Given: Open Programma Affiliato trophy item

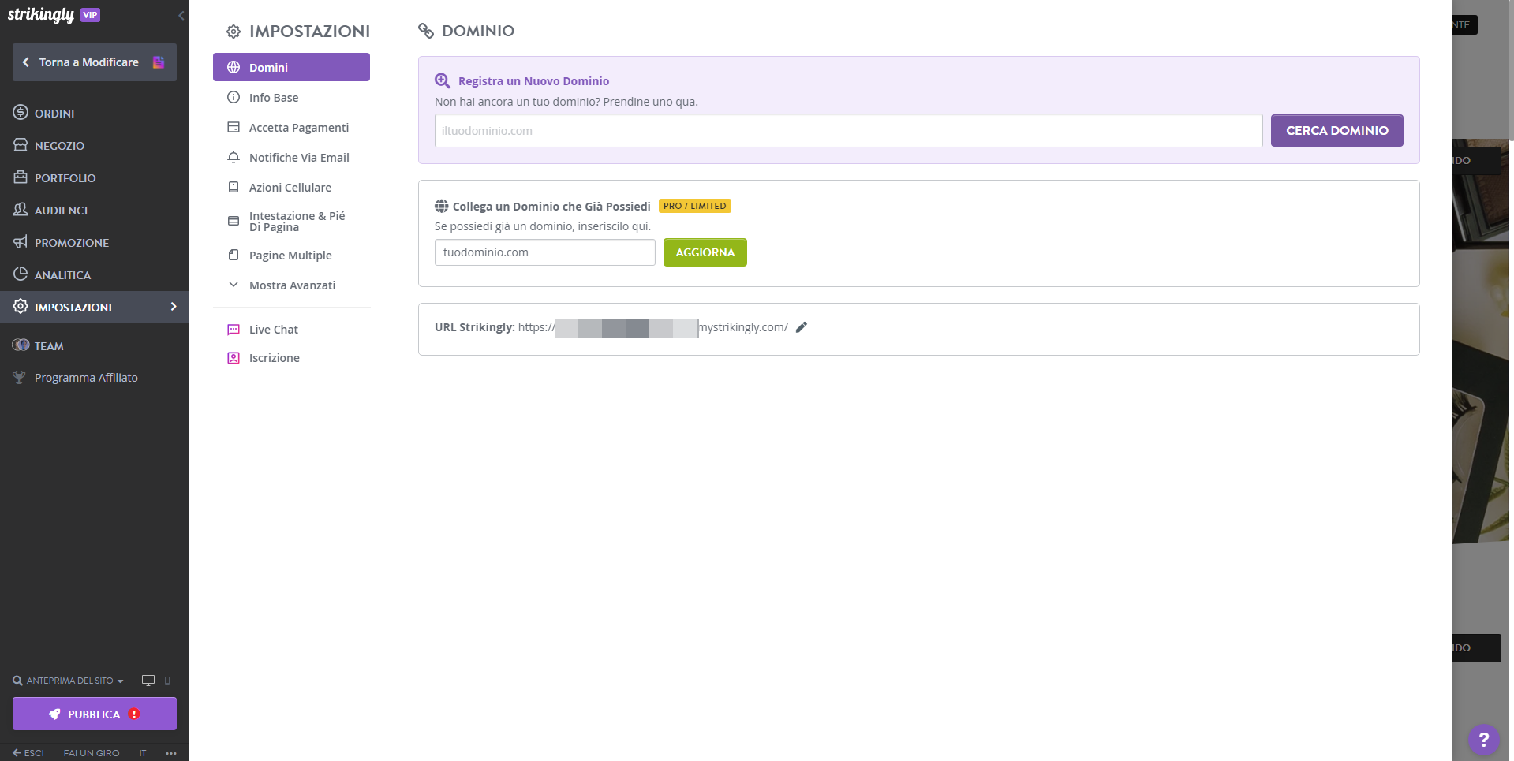Looking at the screenshot, I should coord(85,378).
